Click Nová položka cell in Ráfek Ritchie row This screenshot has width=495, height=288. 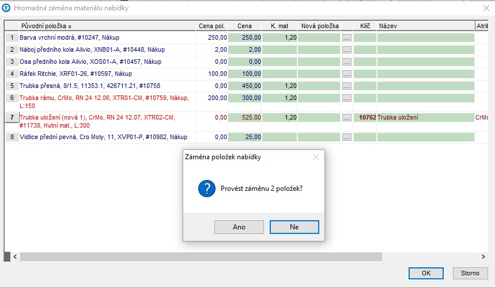319,74
